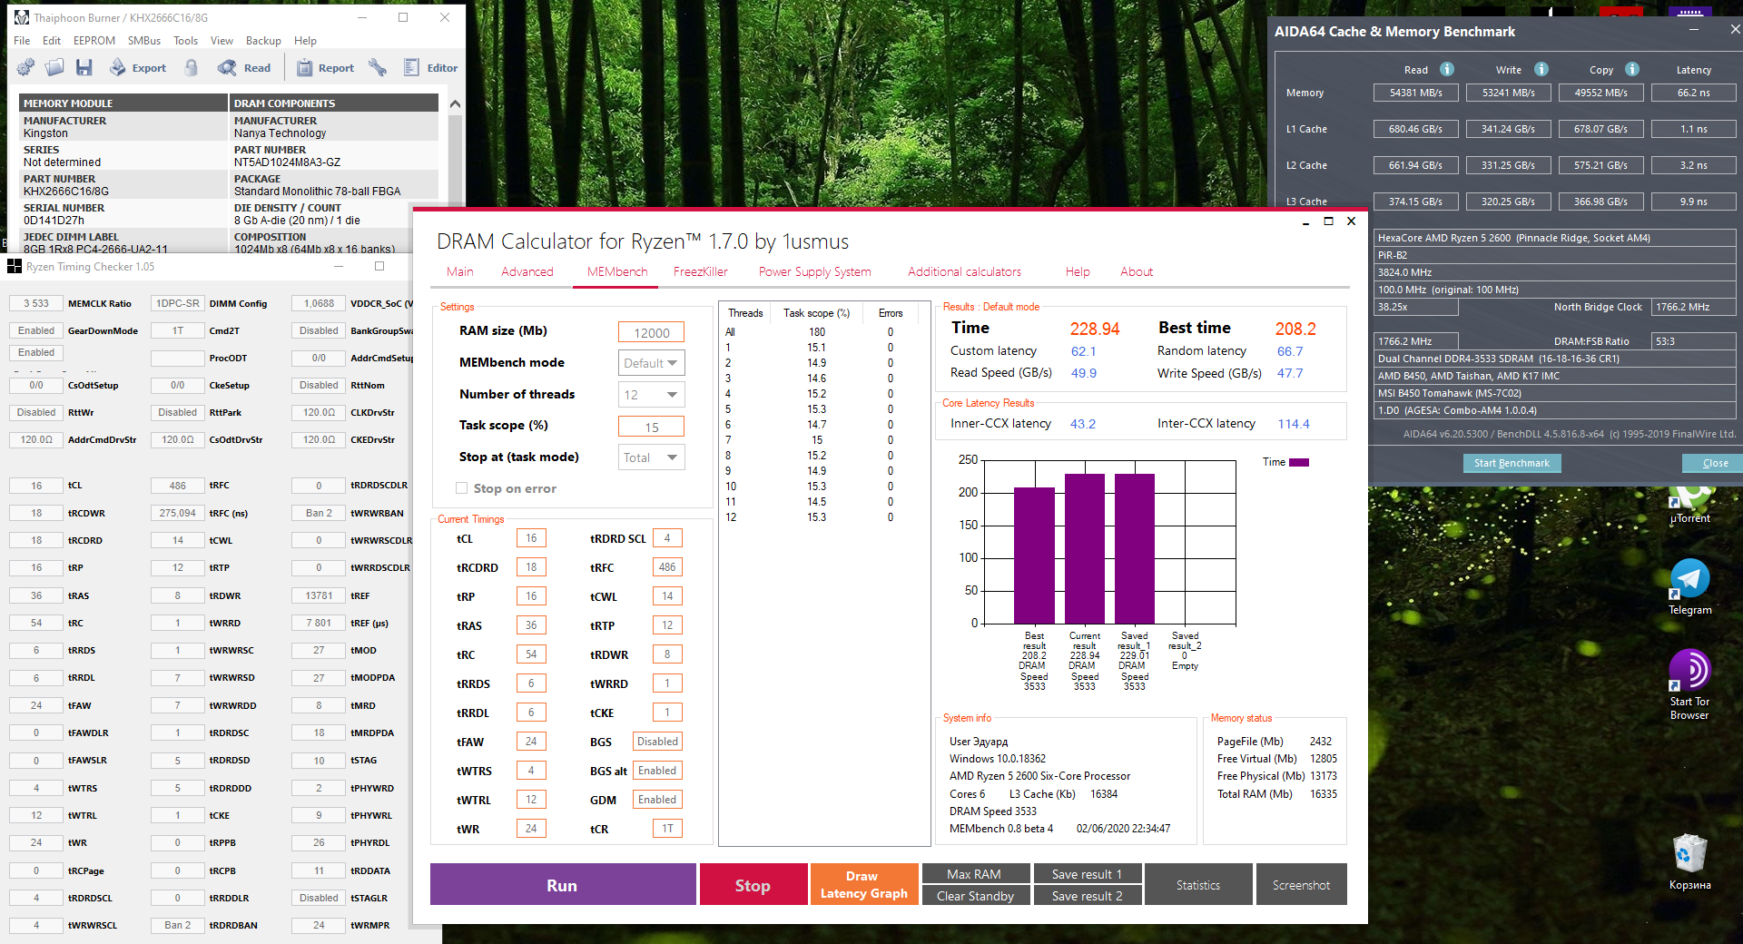Click the Export toolbar button in Thaiphoon Burner
The image size is (1743, 944).
[138, 67]
